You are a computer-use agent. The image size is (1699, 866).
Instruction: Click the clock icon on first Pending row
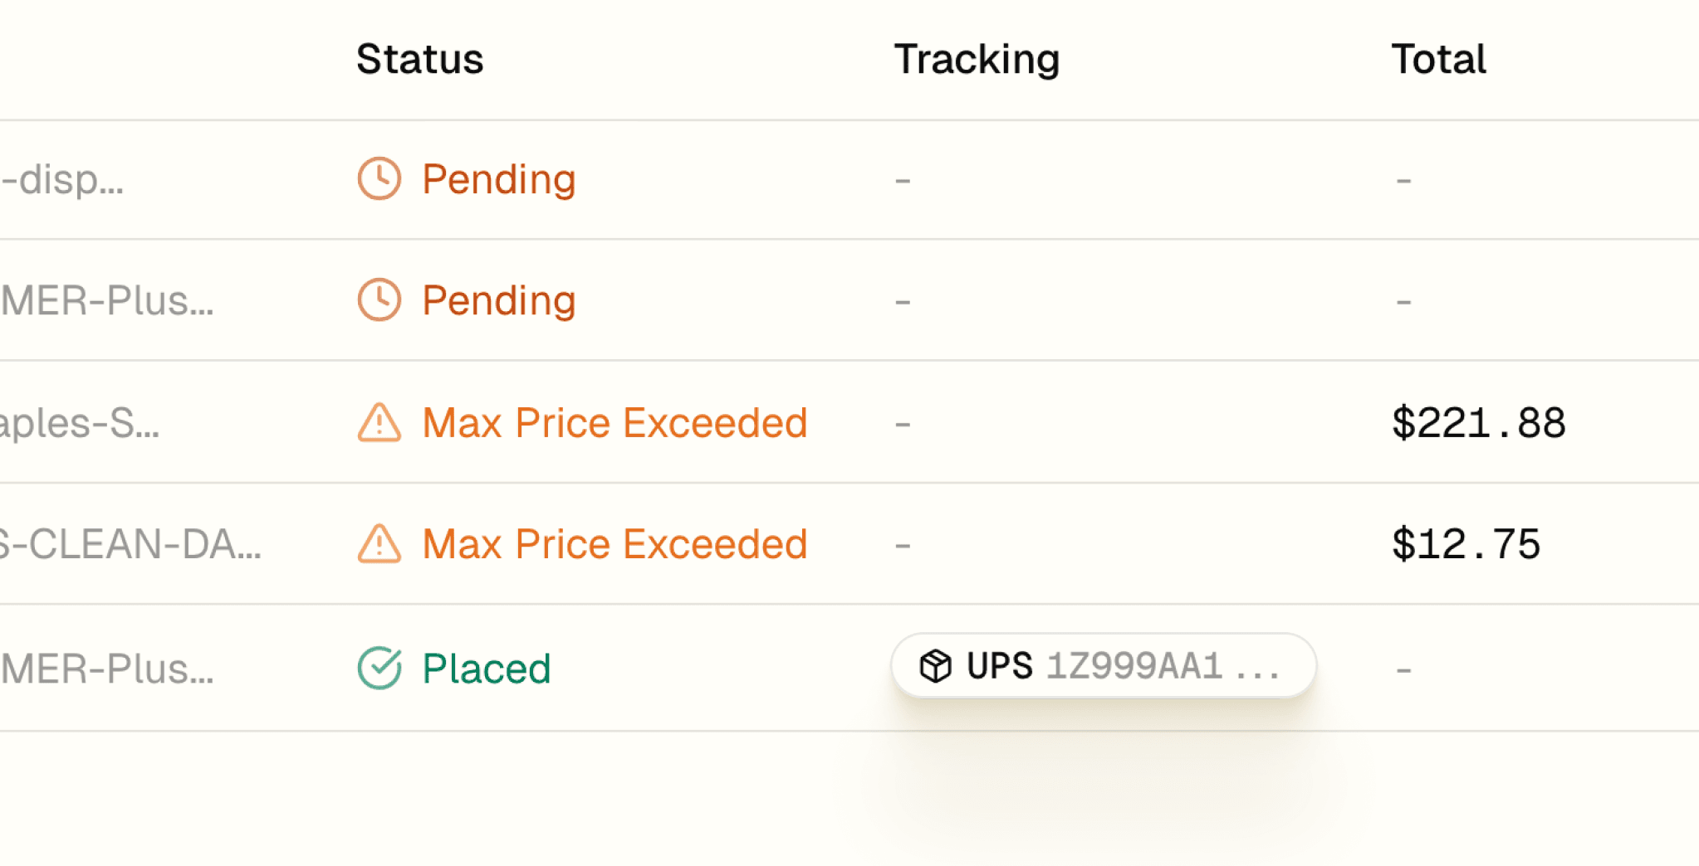[379, 178]
